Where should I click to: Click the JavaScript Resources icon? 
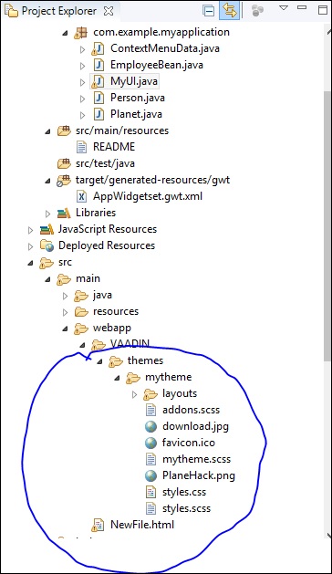click(47, 230)
